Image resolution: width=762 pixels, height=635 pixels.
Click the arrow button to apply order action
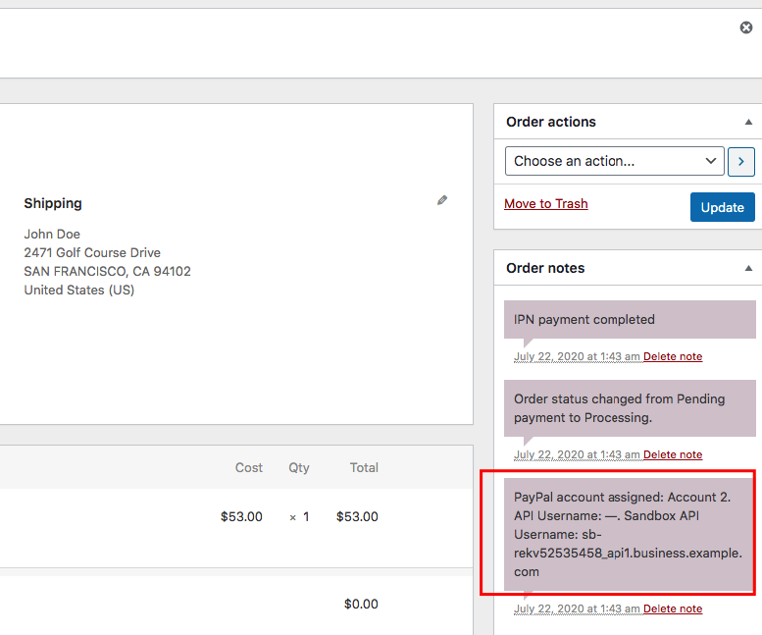[x=741, y=161]
